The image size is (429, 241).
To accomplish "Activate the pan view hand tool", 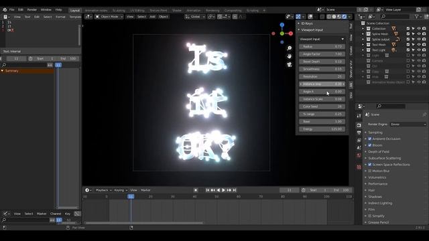I will click(x=289, y=56).
